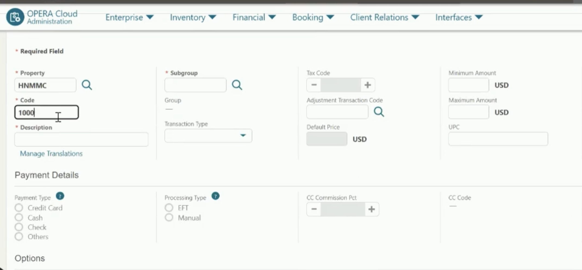Click the Manage Translations link
Image resolution: width=582 pixels, height=270 pixels.
pyautogui.click(x=51, y=153)
